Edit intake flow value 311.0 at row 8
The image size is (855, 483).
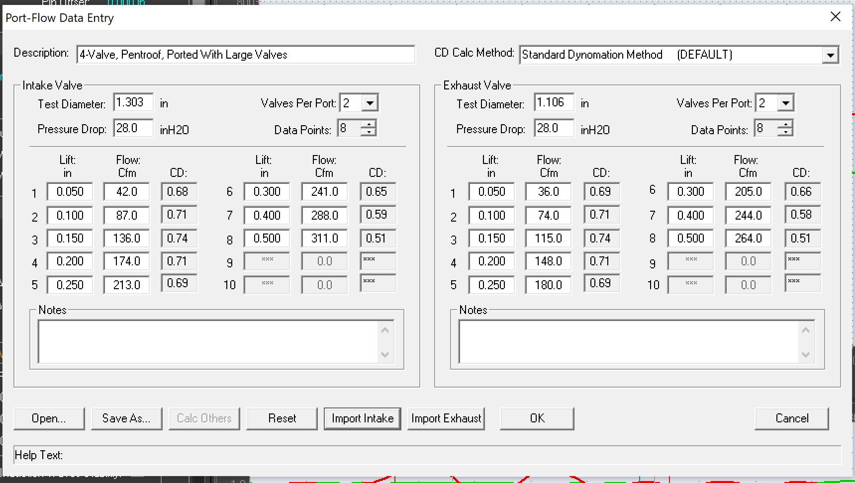324,239
